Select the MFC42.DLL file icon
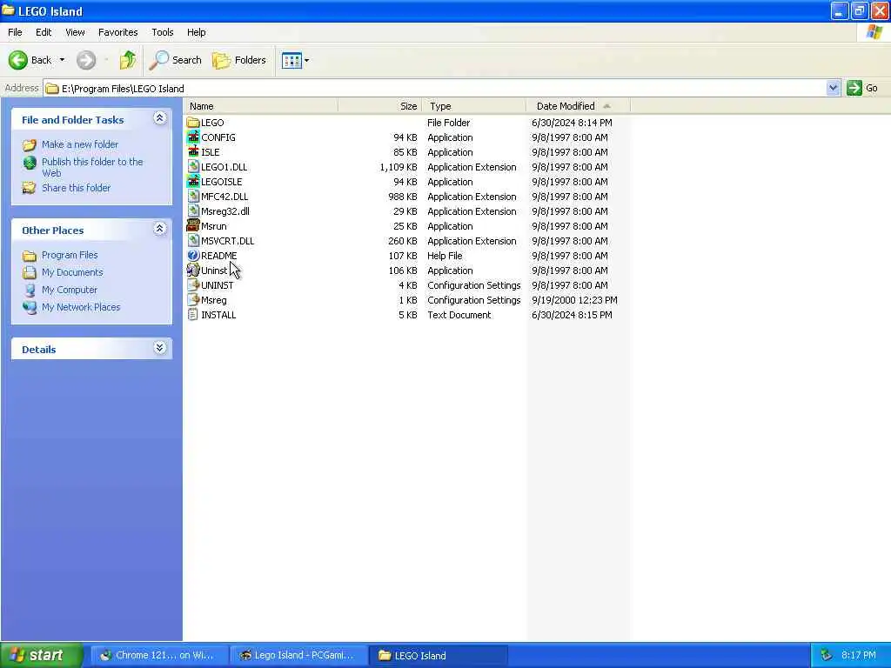 pyautogui.click(x=193, y=197)
